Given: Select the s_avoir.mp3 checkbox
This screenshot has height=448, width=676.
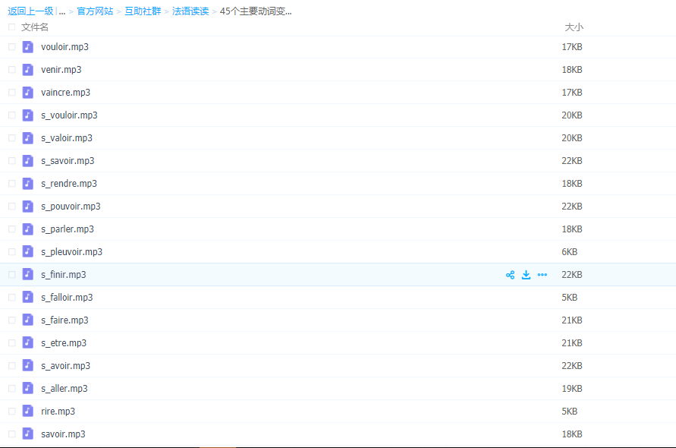Looking at the screenshot, I should pyautogui.click(x=11, y=365).
